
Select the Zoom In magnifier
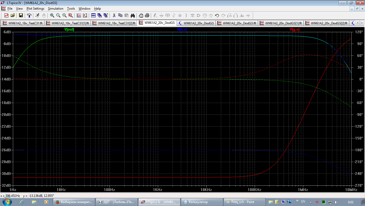tap(52, 15)
